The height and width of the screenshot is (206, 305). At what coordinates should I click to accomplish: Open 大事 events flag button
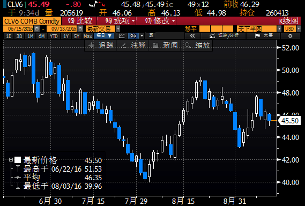[x=263, y=36]
